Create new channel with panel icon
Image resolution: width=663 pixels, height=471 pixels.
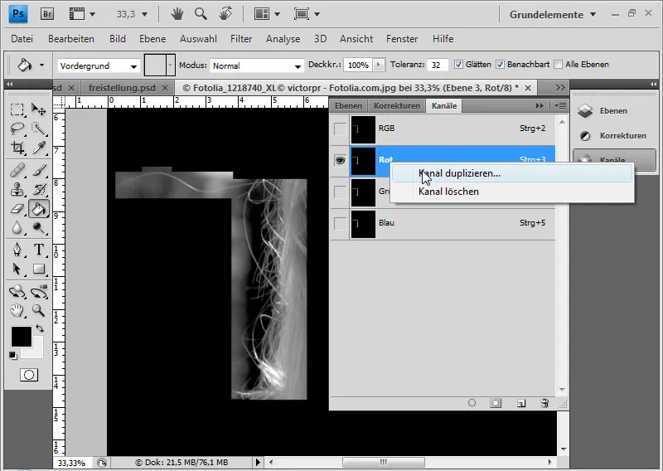[x=521, y=403]
